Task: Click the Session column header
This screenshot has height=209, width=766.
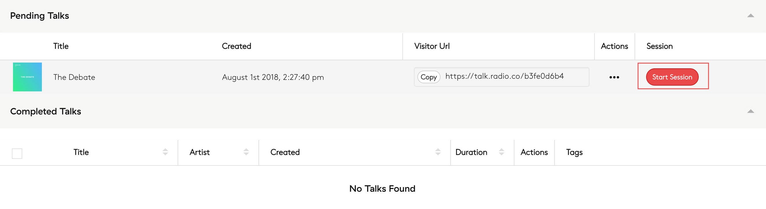Action: coord(659,46)
